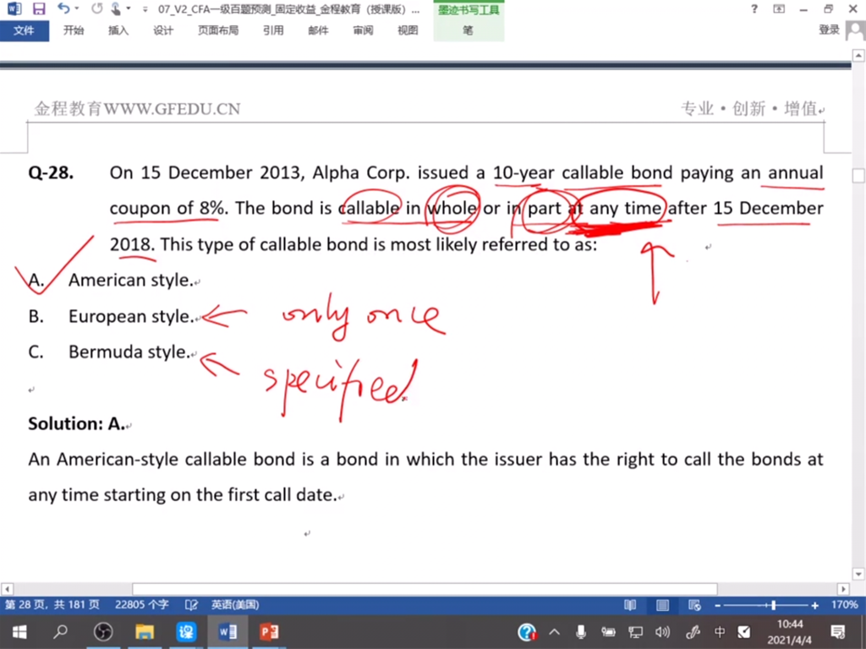The image size is (866, 649).
Task: Click the Save icon in quick access toolbar
Action: click(x=39, y=8)
